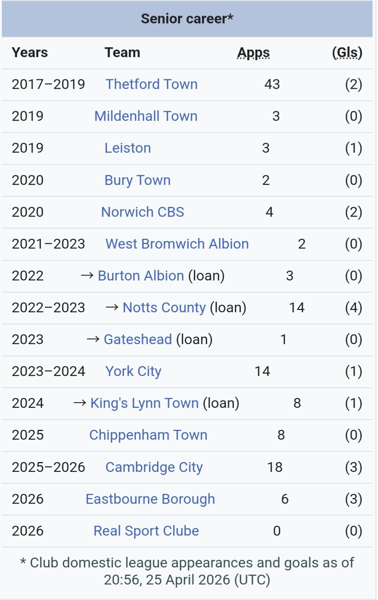378x600 pixels.
Task: Open the Mildenhall Town link
Action: 146,116
